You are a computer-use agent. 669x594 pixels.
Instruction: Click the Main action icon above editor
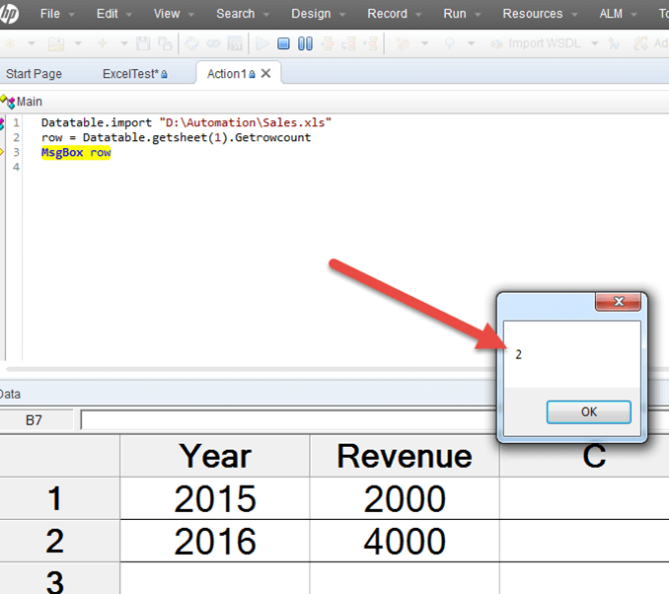point(8,102)
